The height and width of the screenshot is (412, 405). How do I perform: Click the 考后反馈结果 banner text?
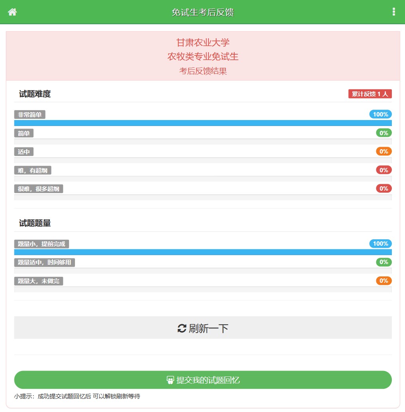pos(203,71)
